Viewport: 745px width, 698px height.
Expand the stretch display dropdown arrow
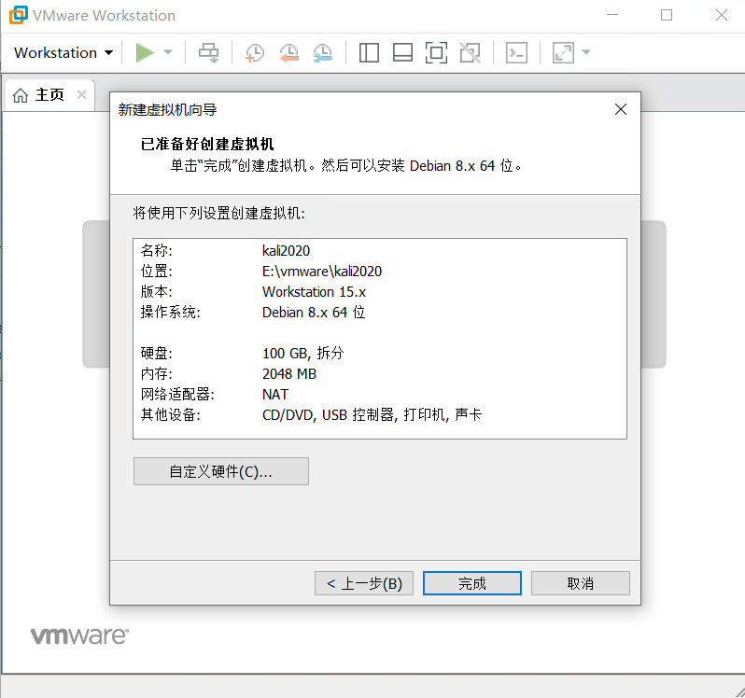tap(586, 52)
